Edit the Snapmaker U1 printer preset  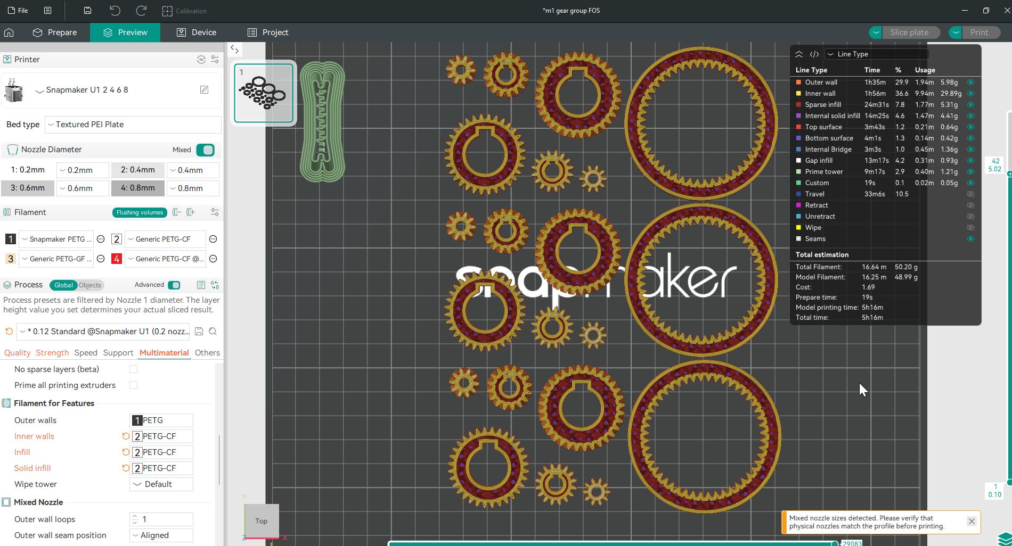pyautogui.click(x=205, y=90)
